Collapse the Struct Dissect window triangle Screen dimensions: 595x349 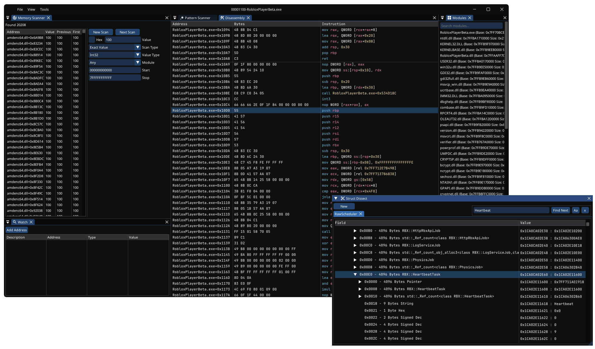click(336, 198)
